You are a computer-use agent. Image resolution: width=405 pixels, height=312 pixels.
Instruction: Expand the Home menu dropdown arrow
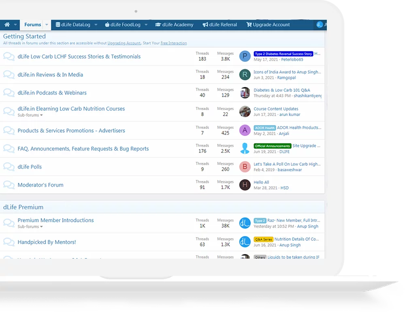coord(15,25)
